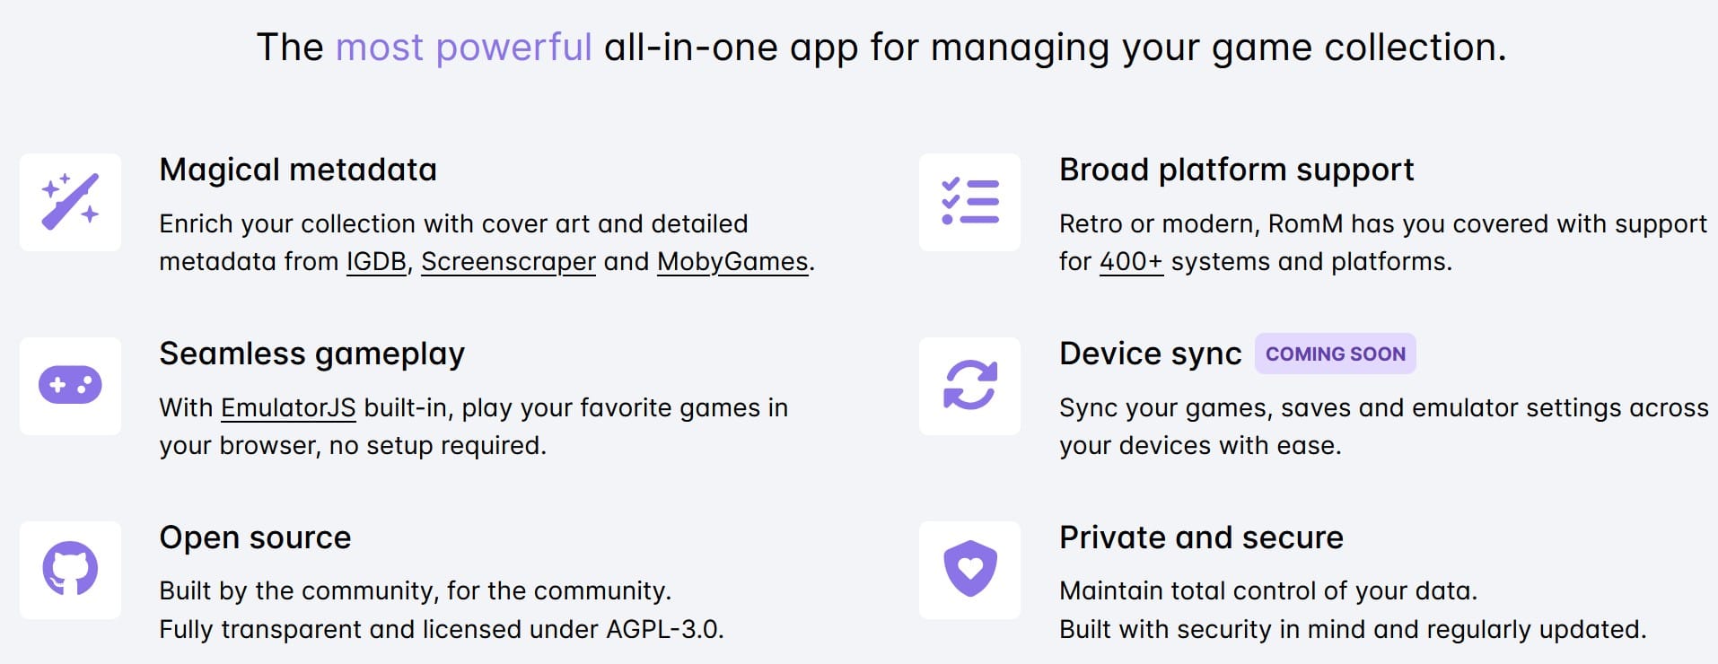Image resolution: width=1718 pixels, height=664 pixels.
Task: Click the Seamless gameplay heading
Action: coord(312,354)
